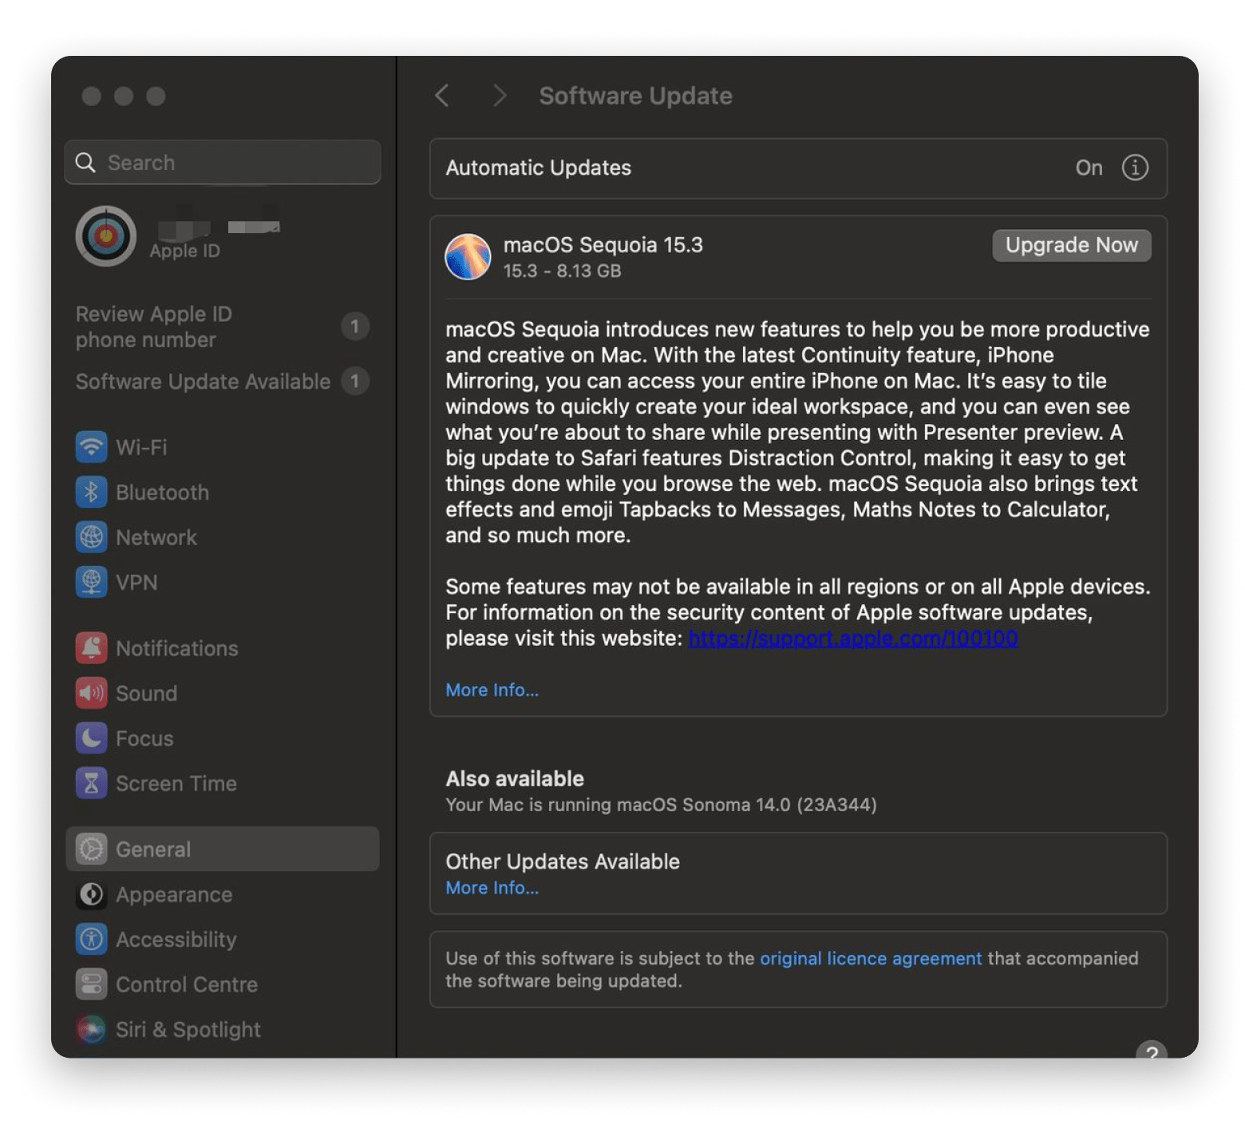Click 'macOS Sequoia 15.3' title text
1245x1132 pixels.
point(603,245)
